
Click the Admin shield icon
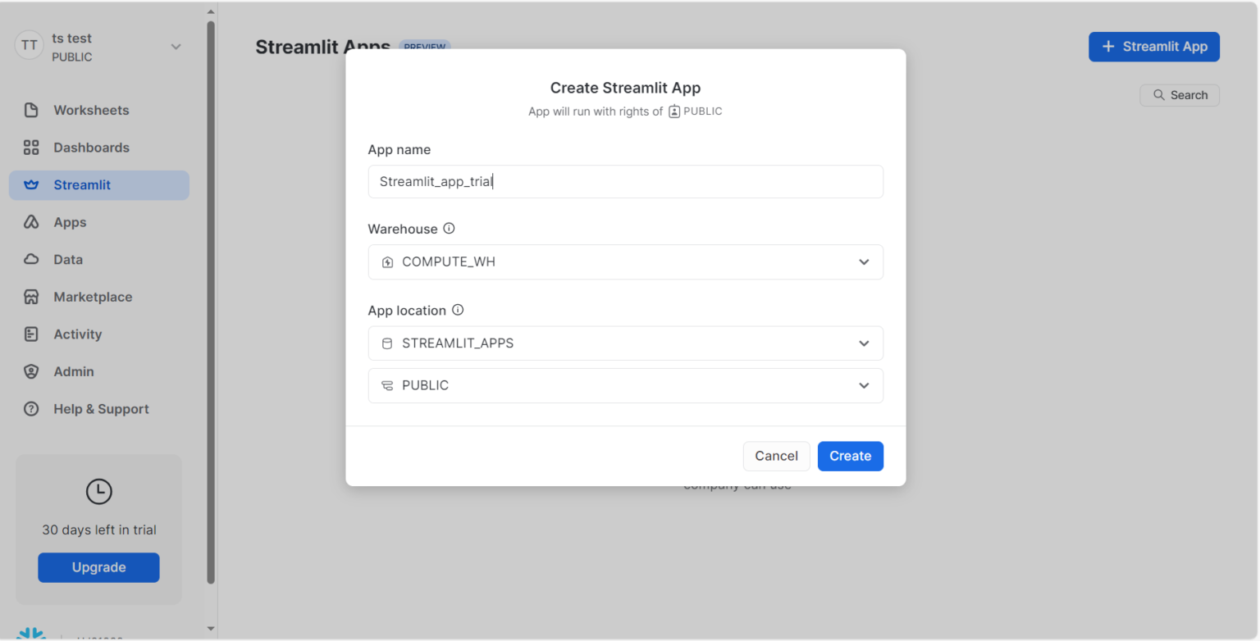point(31,371)
